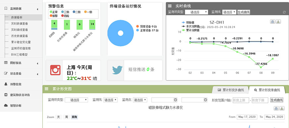Click the red Instagram camera icon
The height and width of the screenshot is (128, 289).
(x=55, y=70)
